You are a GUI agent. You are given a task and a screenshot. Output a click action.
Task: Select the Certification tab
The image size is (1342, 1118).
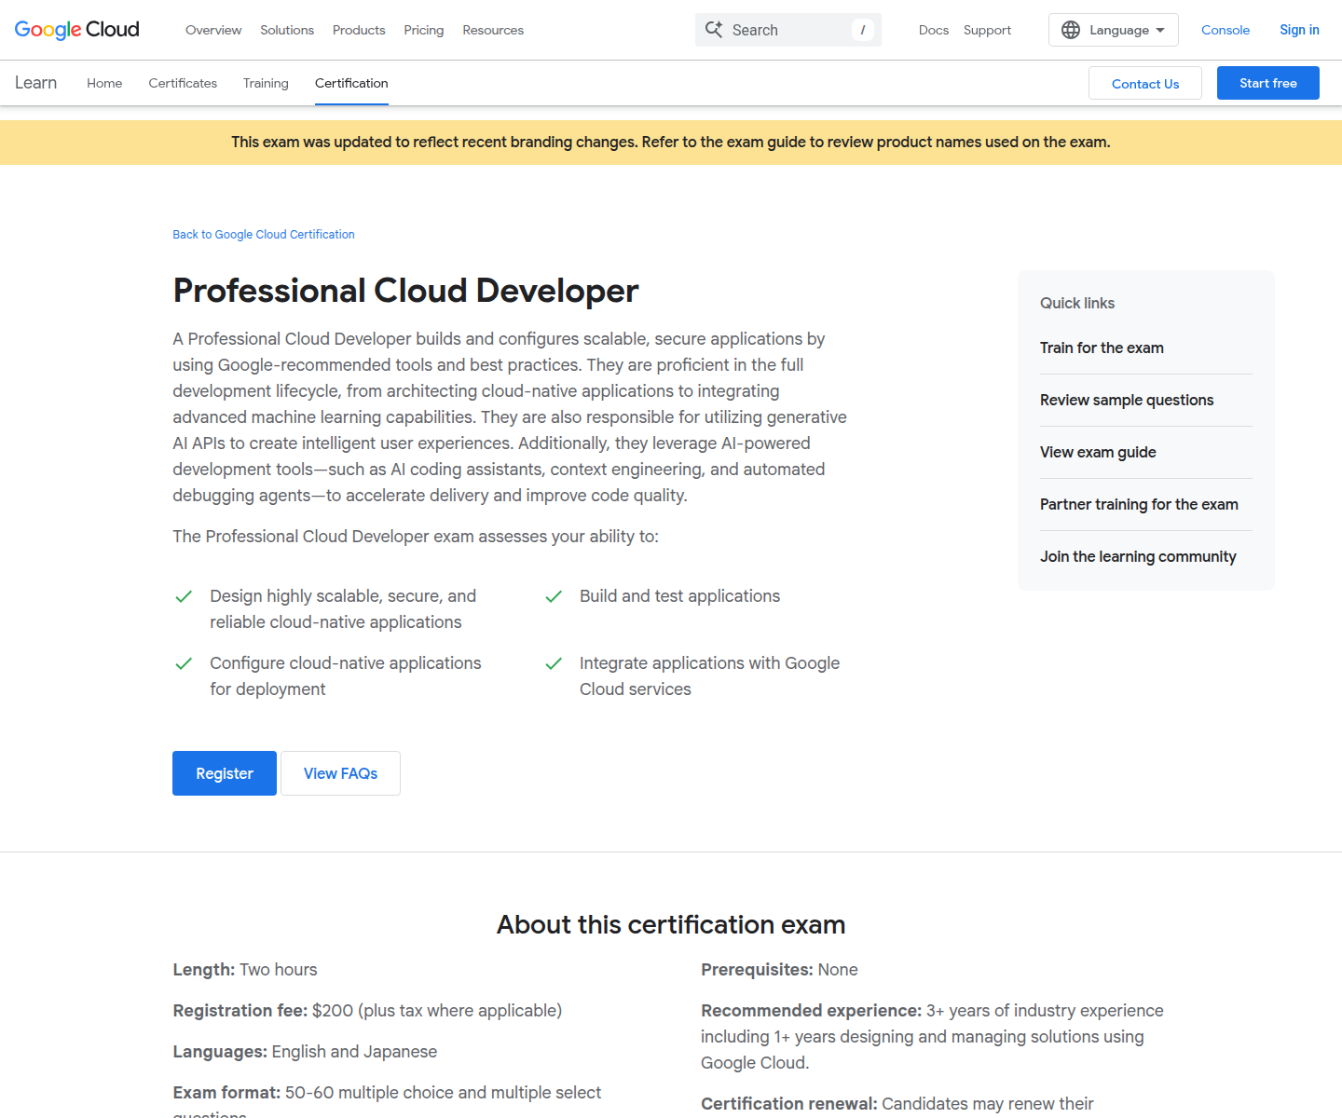coord(351,83)
